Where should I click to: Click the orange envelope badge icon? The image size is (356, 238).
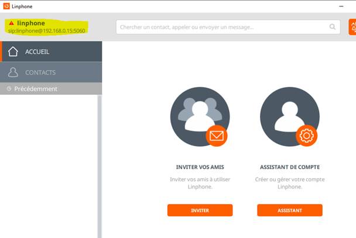(x=217, y=136)
